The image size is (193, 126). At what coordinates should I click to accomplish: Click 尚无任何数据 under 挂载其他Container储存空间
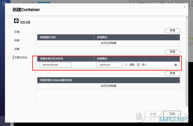coord(108,86)
